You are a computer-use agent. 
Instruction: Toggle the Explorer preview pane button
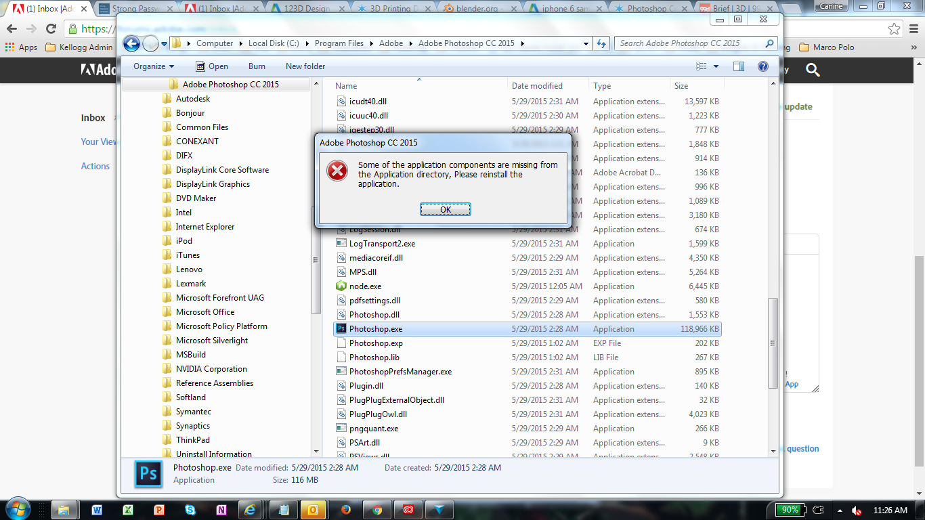[x=739, y=66]
